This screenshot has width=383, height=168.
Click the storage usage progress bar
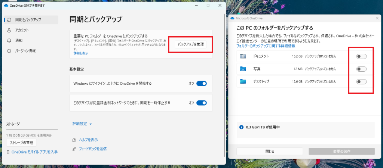32,130
